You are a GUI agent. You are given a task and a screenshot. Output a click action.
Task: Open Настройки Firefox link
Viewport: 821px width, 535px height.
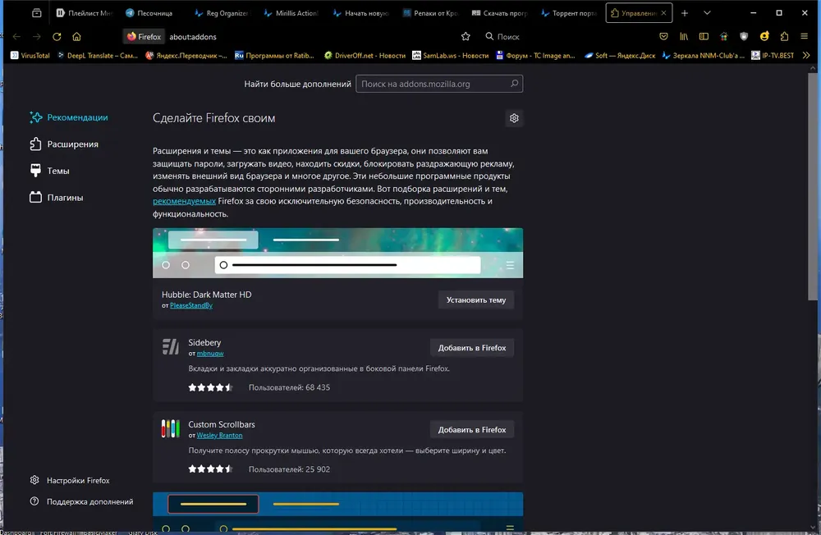click(70, 480)
